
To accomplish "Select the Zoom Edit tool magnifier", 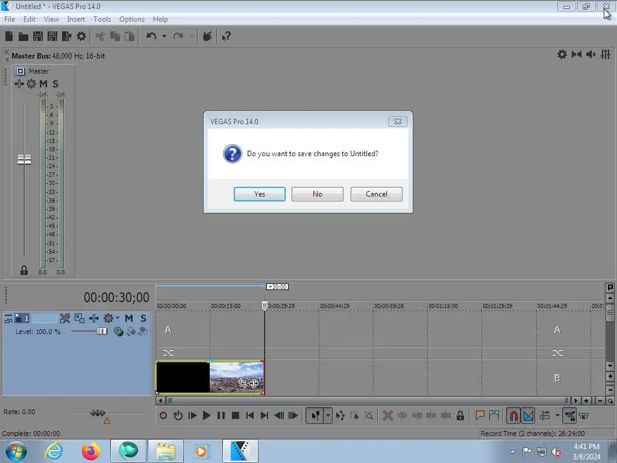I will click(x=369, y=415).
